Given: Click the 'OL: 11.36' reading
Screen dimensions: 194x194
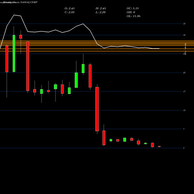Looking at the screenshot, I should 133,16.
